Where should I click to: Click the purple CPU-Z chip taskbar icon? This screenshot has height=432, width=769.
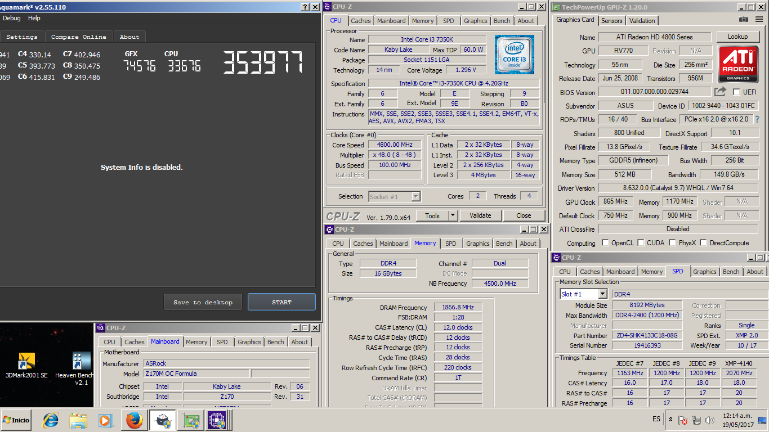click(x=217, y=420)
